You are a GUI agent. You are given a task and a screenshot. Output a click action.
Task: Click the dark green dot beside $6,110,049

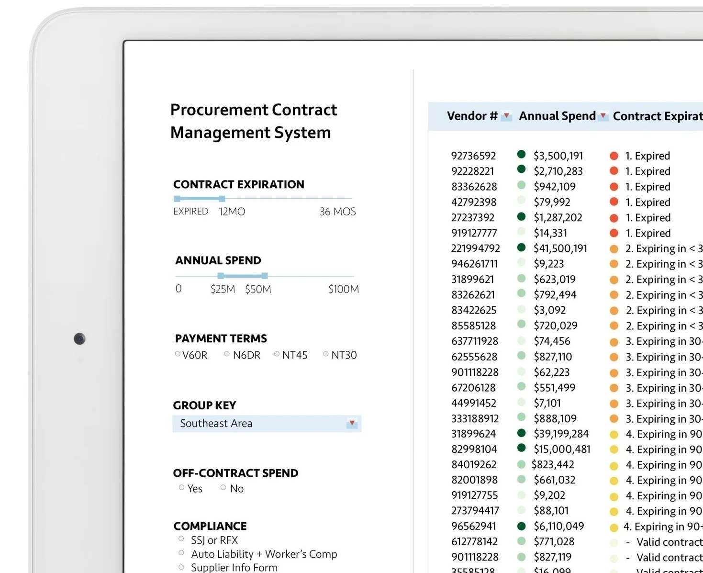pos(522,526)
